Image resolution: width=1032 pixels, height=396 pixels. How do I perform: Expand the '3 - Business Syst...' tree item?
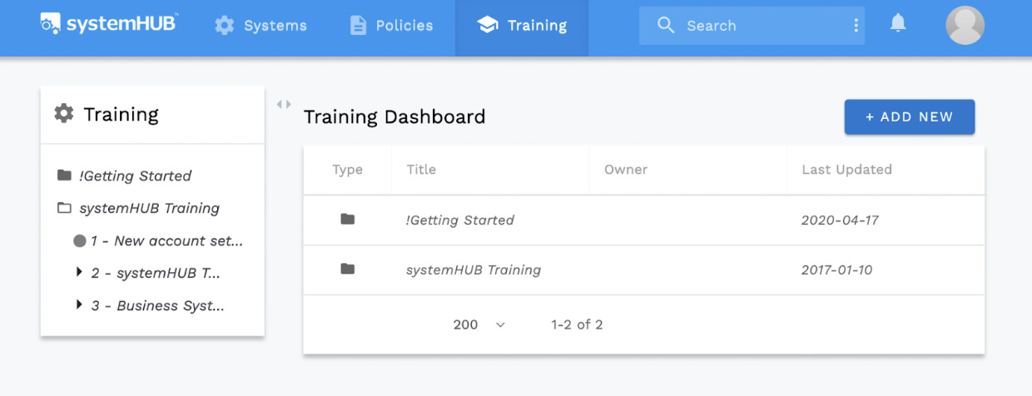(79, 305)
